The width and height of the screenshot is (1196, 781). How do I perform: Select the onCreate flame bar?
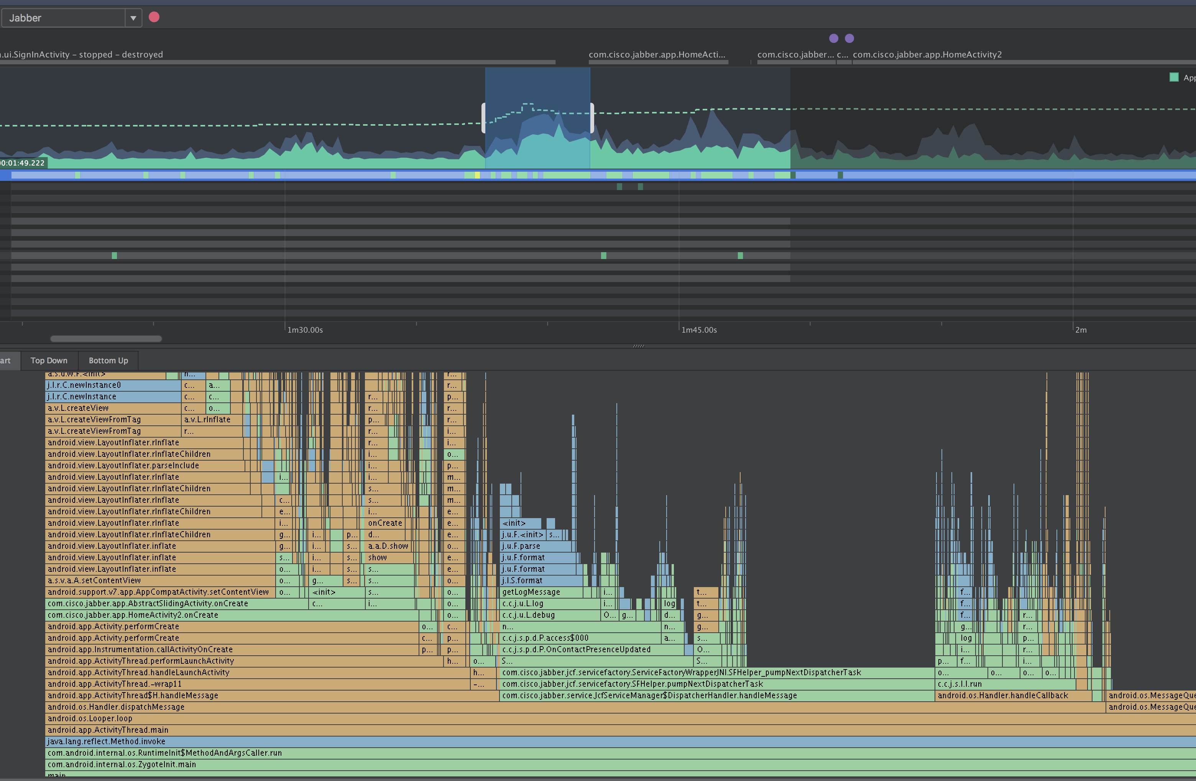(384, 523)
